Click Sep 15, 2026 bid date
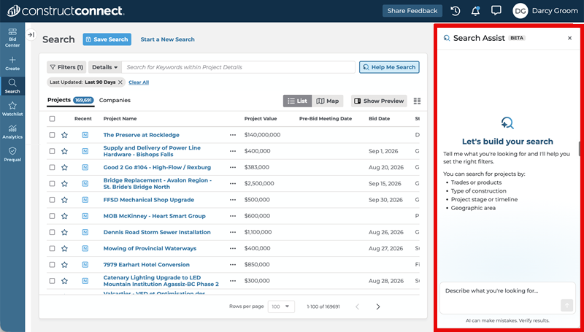This screenshot has width=584, height=332. (x=385, y=183)
